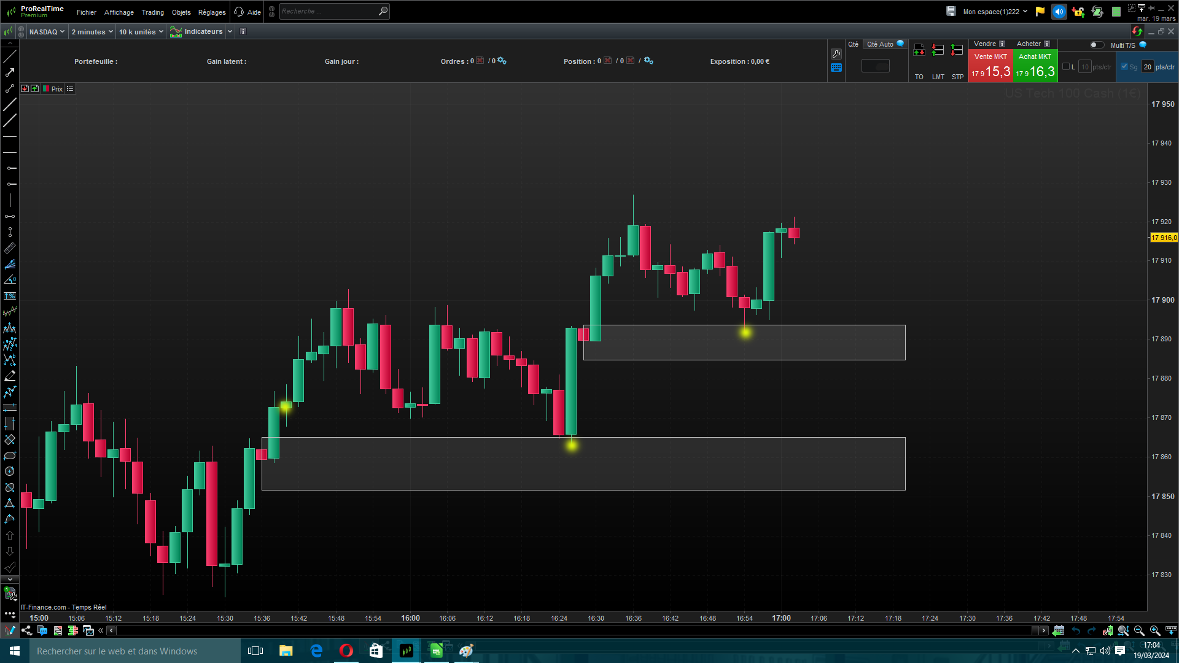Expand the 2 minutes timeframe dropdown
Viewport: 1179px width, 663px height.
click(91, 32)
